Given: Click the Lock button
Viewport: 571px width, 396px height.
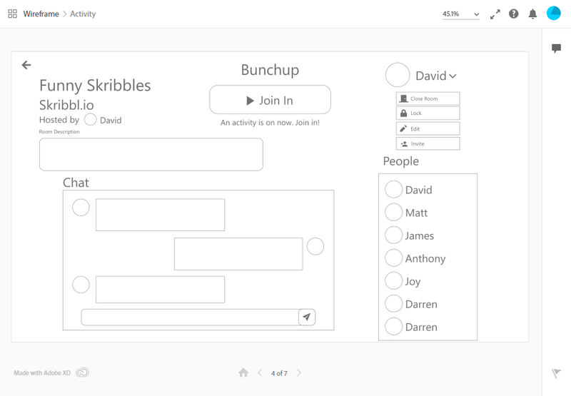Looking at the screenshot, I should coord(428,113).
